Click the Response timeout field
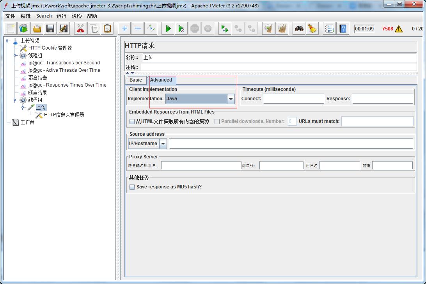 pos(383,99)
